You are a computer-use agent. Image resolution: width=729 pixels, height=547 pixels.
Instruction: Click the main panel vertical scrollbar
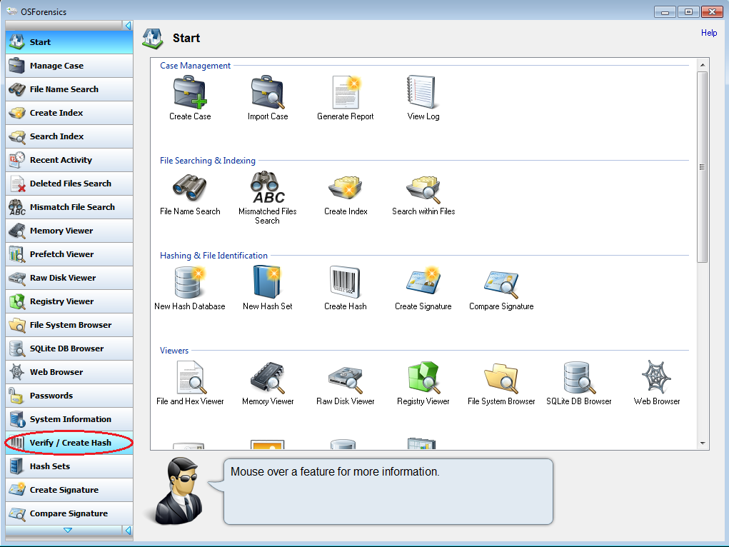(x=702, y=167)
